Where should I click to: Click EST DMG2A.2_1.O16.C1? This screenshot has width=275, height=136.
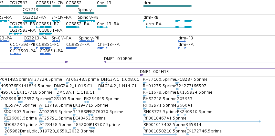pos(73,86)
